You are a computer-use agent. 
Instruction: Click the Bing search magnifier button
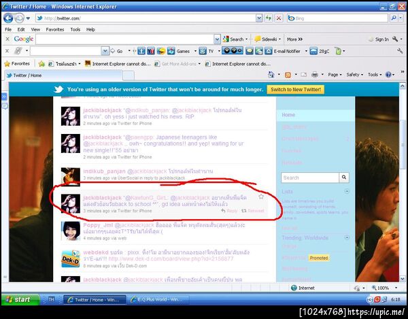tap(394, 18)
